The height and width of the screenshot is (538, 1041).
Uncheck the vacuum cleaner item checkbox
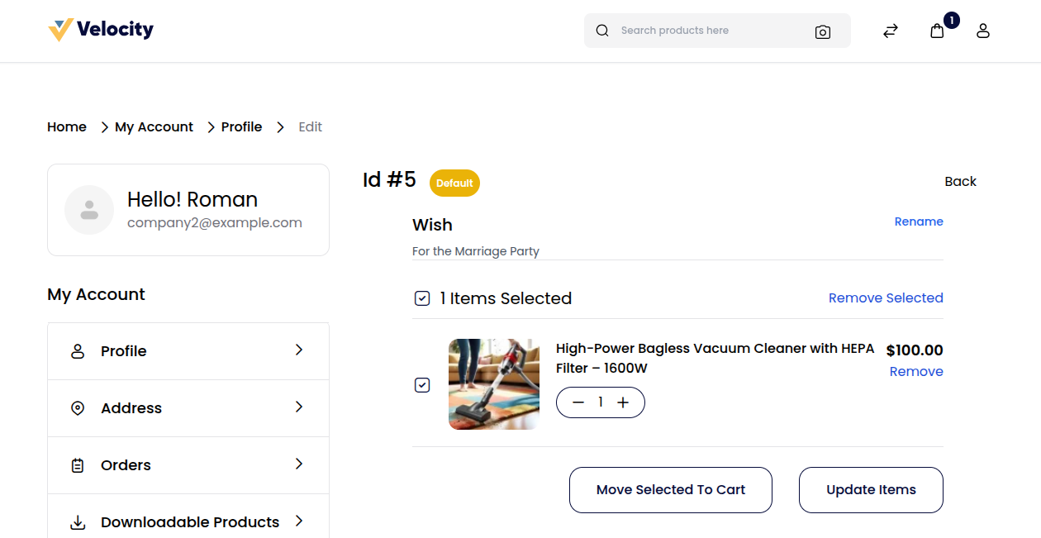tap(422, 385)
